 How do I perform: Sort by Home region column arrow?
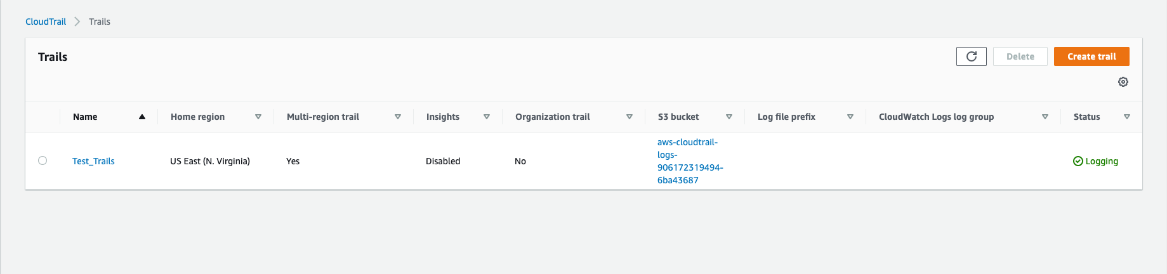(x=258, y=117)
